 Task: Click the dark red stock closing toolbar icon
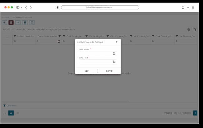(x=11, y=23)
